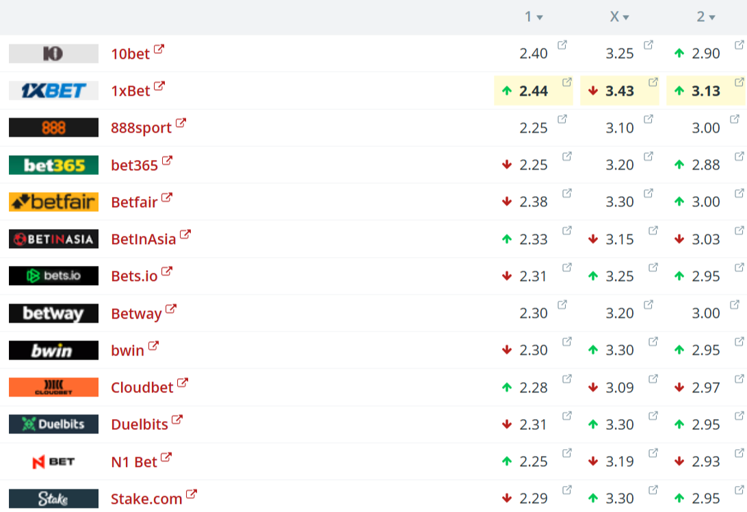
Task: Sort odds by the X column header
Action: [619, 17]
